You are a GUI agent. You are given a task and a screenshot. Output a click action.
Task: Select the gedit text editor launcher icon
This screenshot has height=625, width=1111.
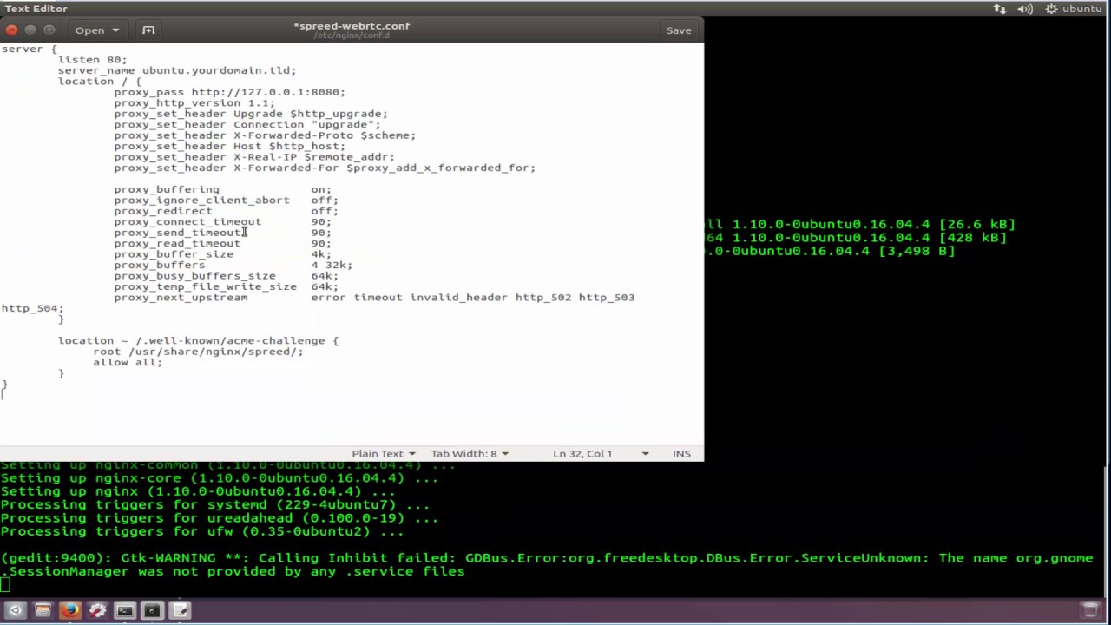point(180,610)
